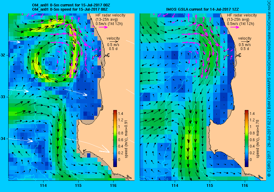
Task: Click the right map 'velocity' legend label
Action: coord(245,38)
